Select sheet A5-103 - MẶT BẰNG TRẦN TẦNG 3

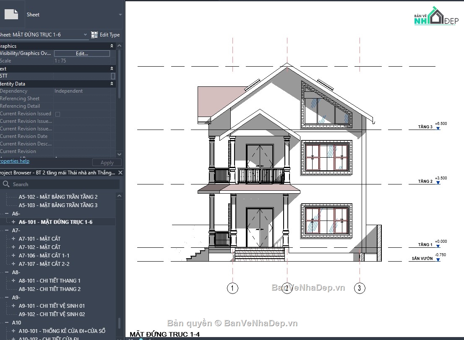coord(58,205)
